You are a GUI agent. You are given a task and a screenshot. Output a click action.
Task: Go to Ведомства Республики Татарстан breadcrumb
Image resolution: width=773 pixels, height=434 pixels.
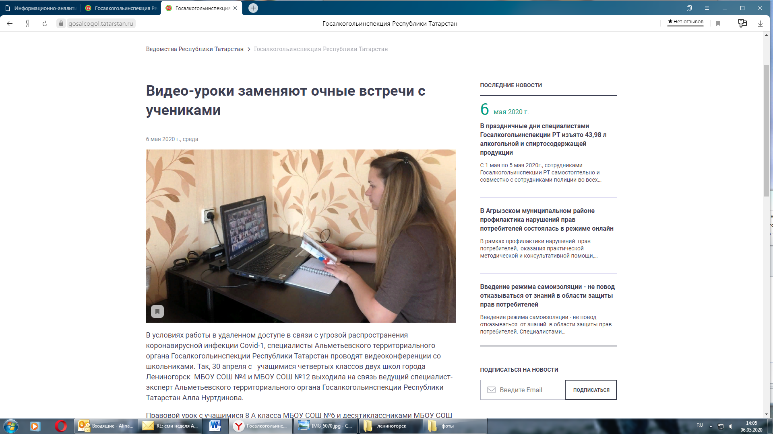point(194,49)
